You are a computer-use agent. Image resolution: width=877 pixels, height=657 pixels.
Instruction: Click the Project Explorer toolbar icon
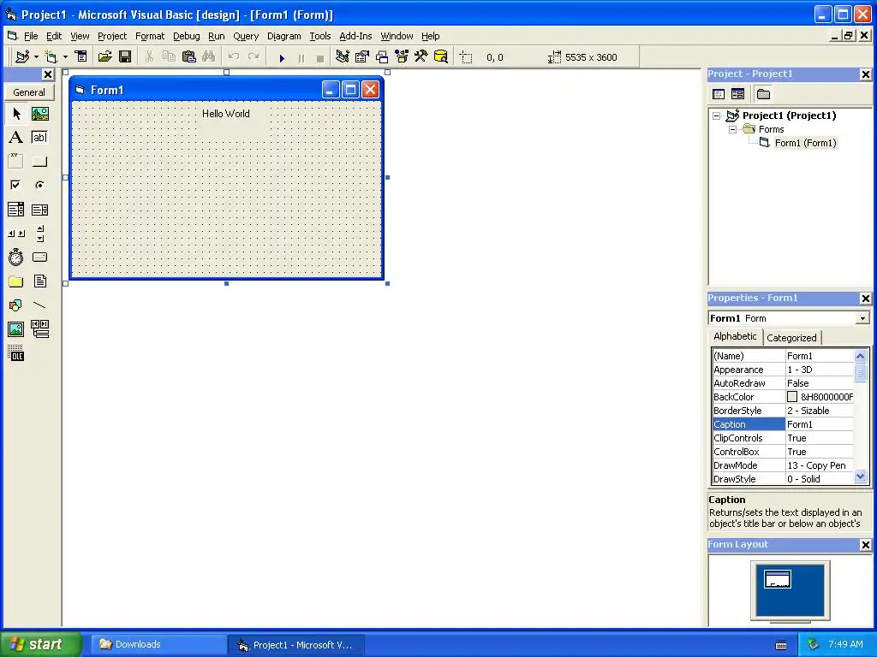(x=343, y=57)
